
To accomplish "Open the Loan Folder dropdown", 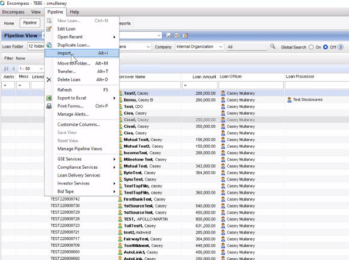I will pos(36,46).
